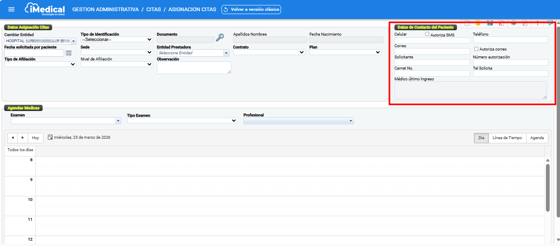Screen dimensions: 560x246
Task: Check the Autoriza correo box
Action: [x=476, y=49]
